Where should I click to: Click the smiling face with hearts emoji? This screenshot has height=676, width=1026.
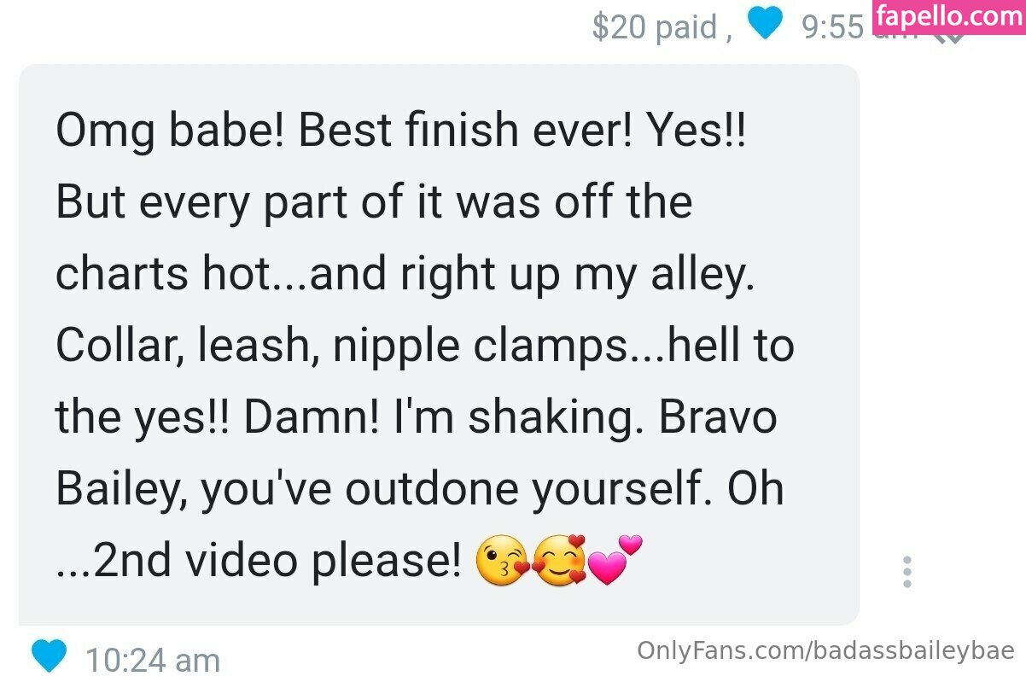(559, 562)
